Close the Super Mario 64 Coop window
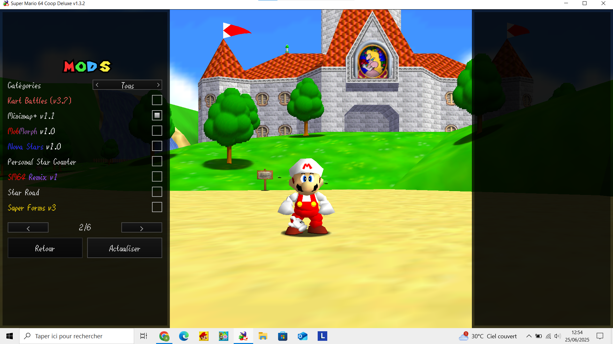613x344 pixels. [603, 4]
